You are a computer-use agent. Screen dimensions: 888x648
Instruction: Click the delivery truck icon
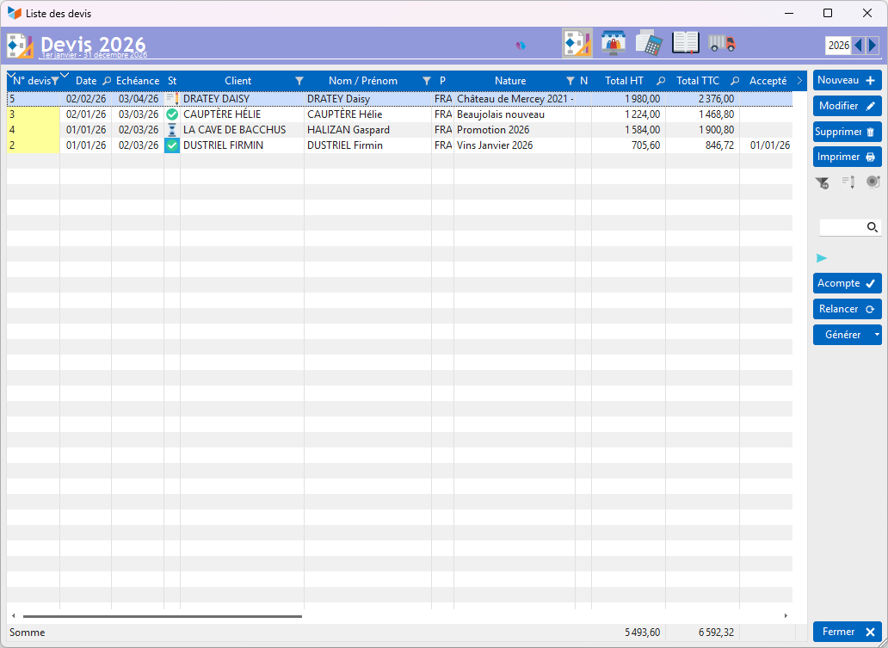722,43
